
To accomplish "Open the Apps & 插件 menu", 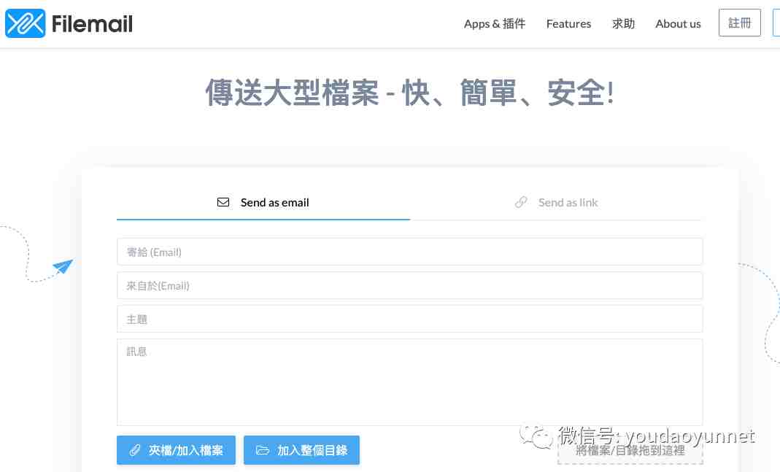I will (495, 23).
